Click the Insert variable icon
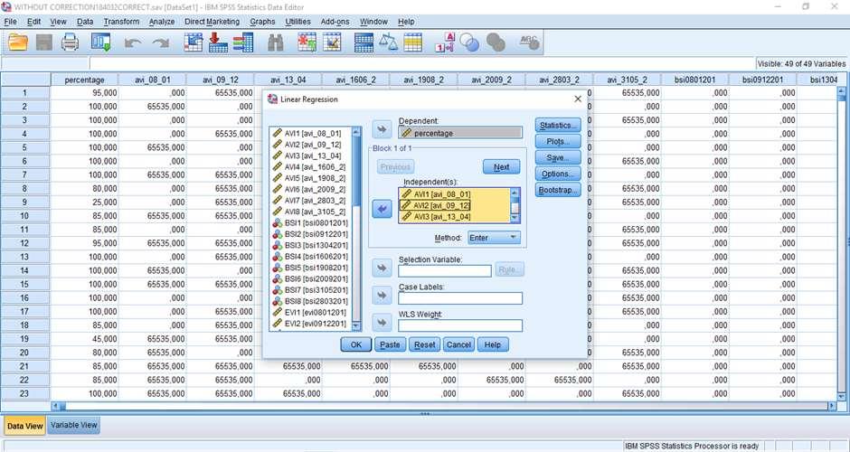850x452 pixels. tap(332, 42)
